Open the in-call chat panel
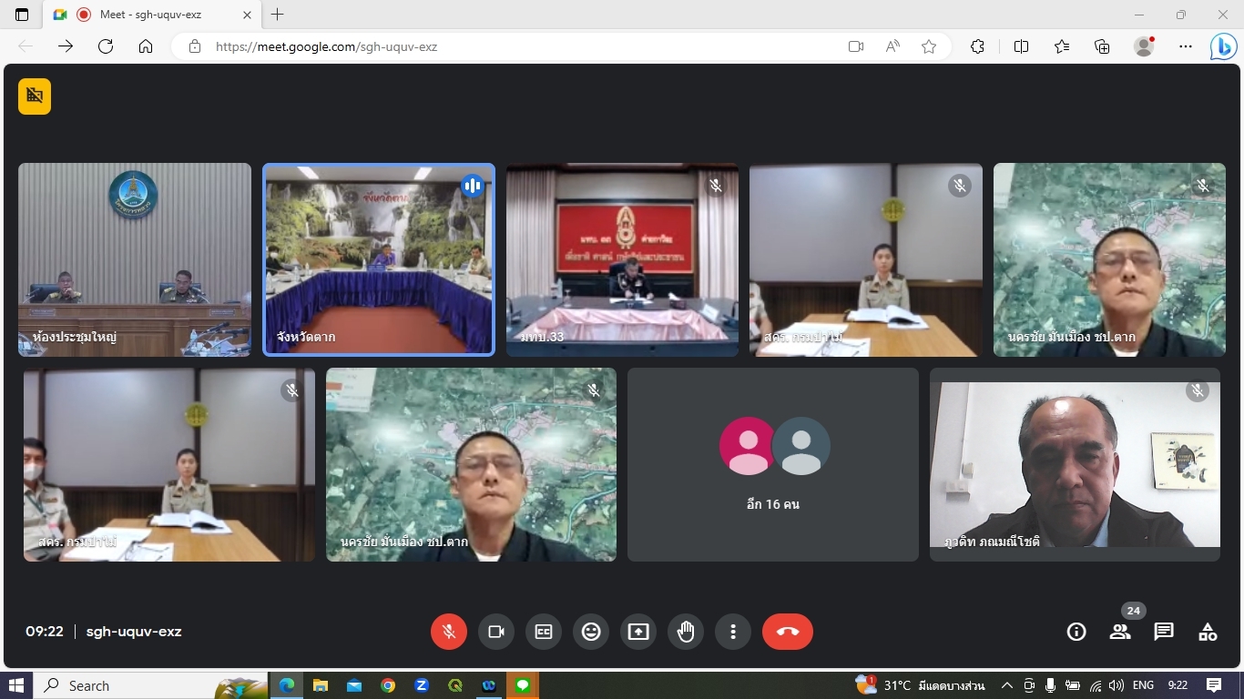Screen dimensions: 1244x699 (1164, 632)
